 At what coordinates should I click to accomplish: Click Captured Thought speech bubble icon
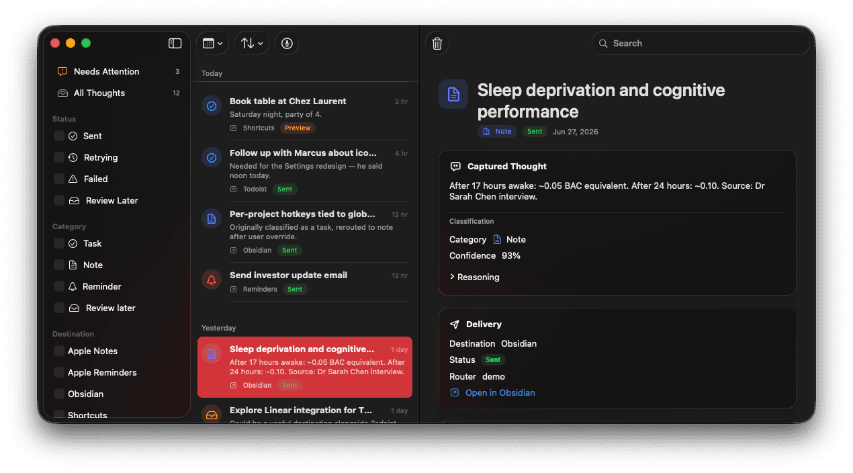click(x=455, y=166)
